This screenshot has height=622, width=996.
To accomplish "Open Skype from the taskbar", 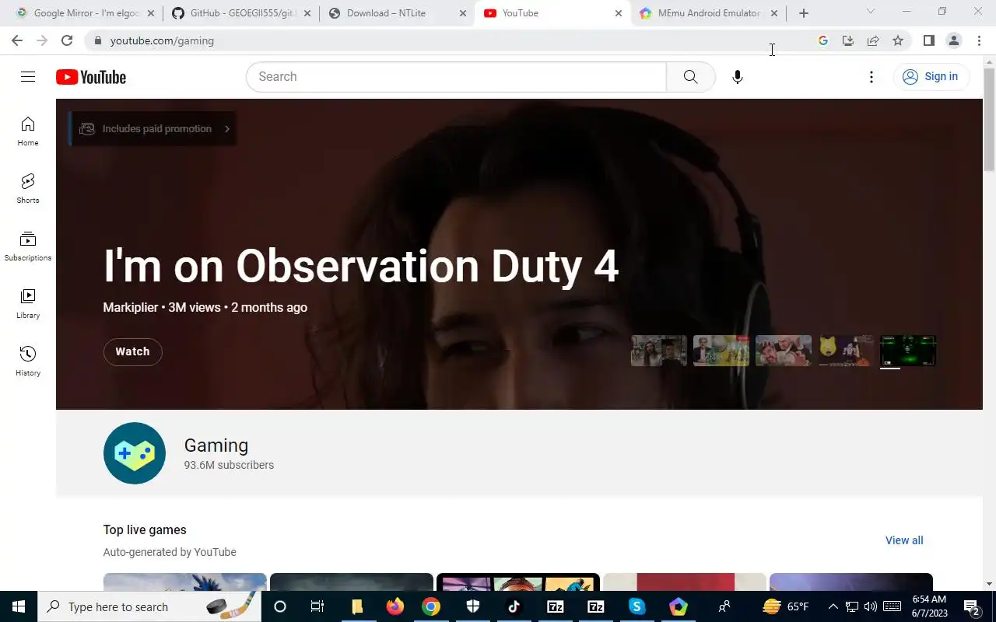I will [637, 606].
